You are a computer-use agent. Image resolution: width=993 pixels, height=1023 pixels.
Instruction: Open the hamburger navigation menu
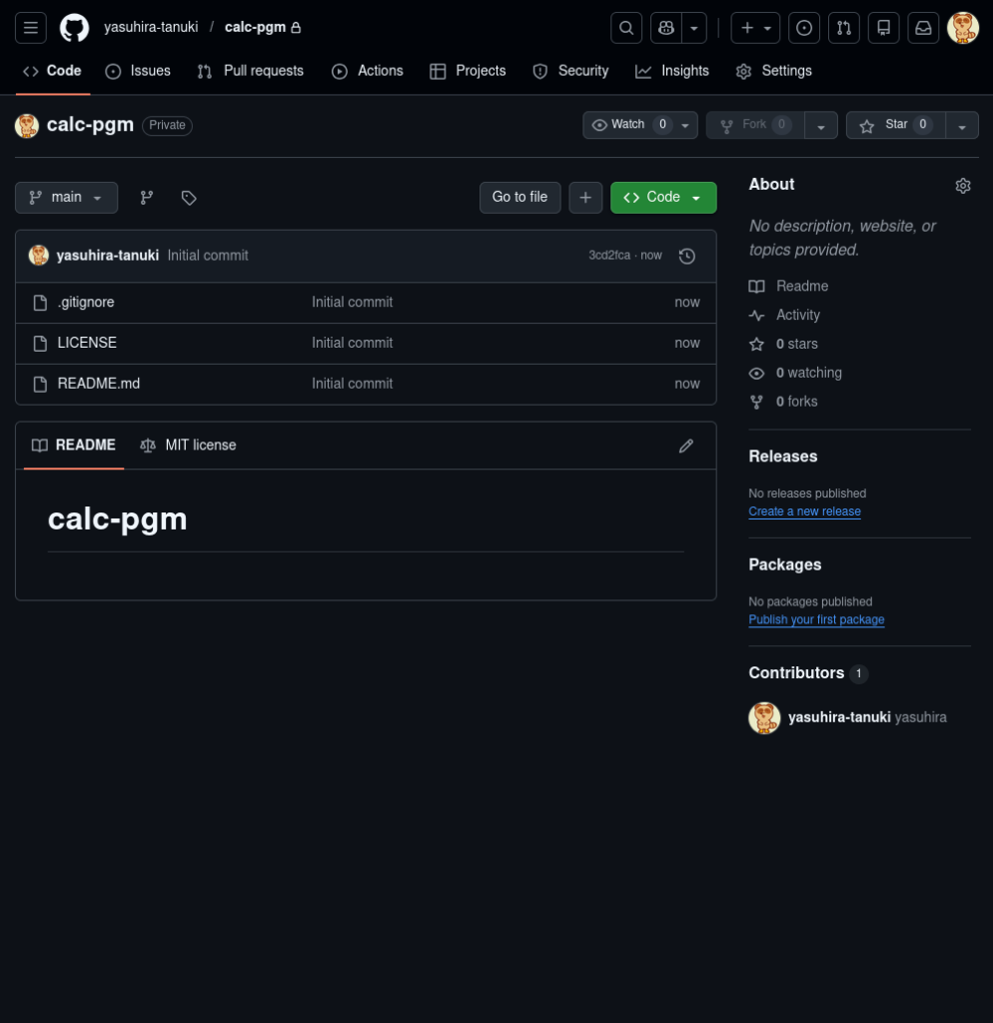pyautogui.click(x=31, y=28)
